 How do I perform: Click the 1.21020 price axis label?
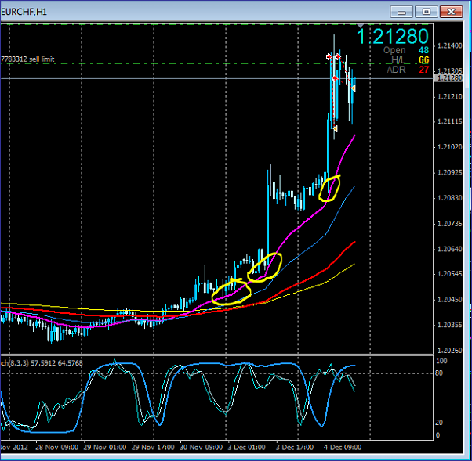point(449,147)
